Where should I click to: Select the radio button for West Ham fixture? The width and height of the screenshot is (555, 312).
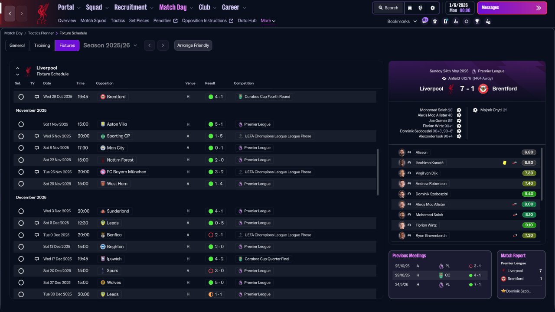[x=21, y=184]
